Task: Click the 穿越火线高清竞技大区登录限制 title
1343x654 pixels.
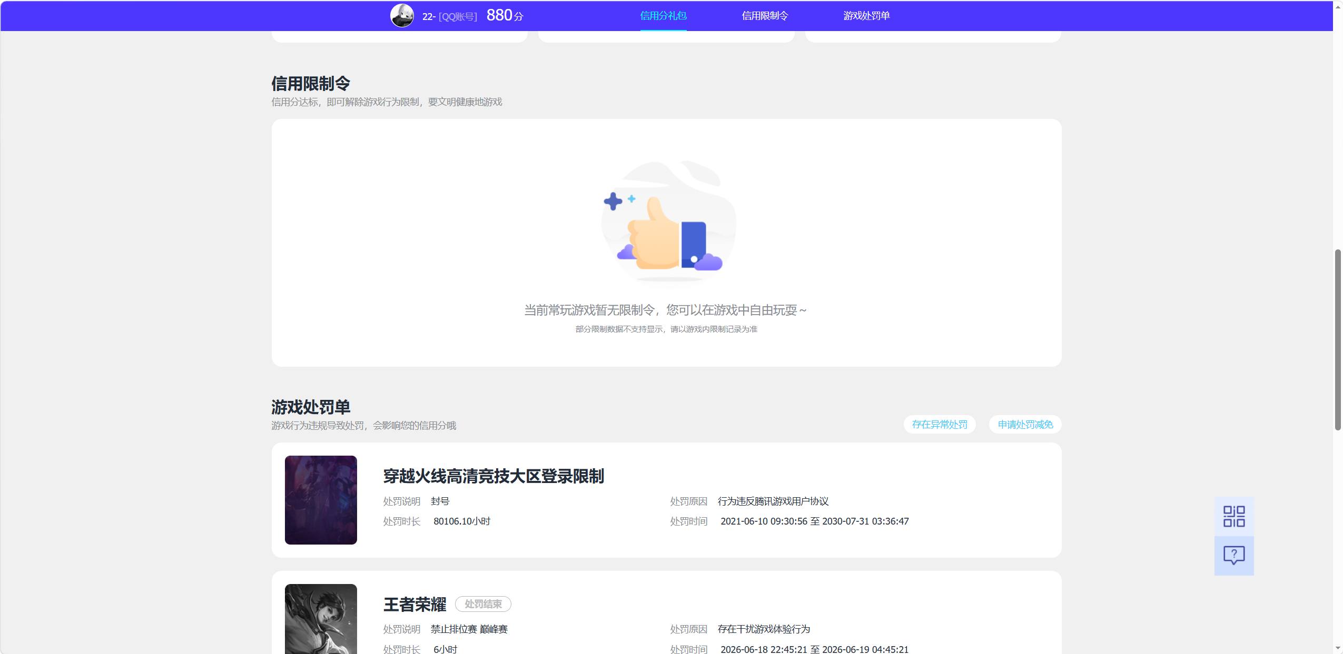Action: 493,476
